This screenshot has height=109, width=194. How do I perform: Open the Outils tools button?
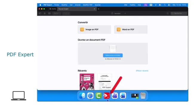point(53,9)
